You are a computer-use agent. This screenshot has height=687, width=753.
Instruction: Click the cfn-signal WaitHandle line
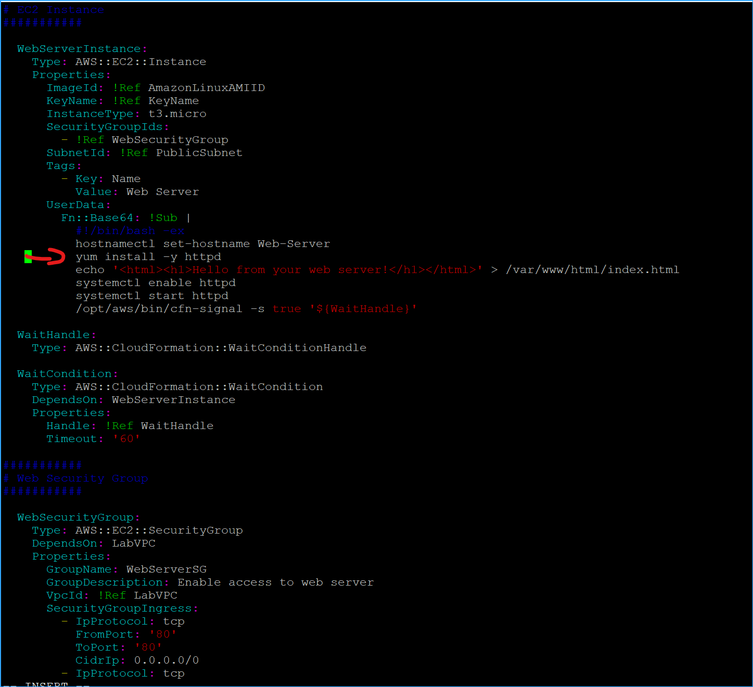pyautogui.click(x=245, y=308)
